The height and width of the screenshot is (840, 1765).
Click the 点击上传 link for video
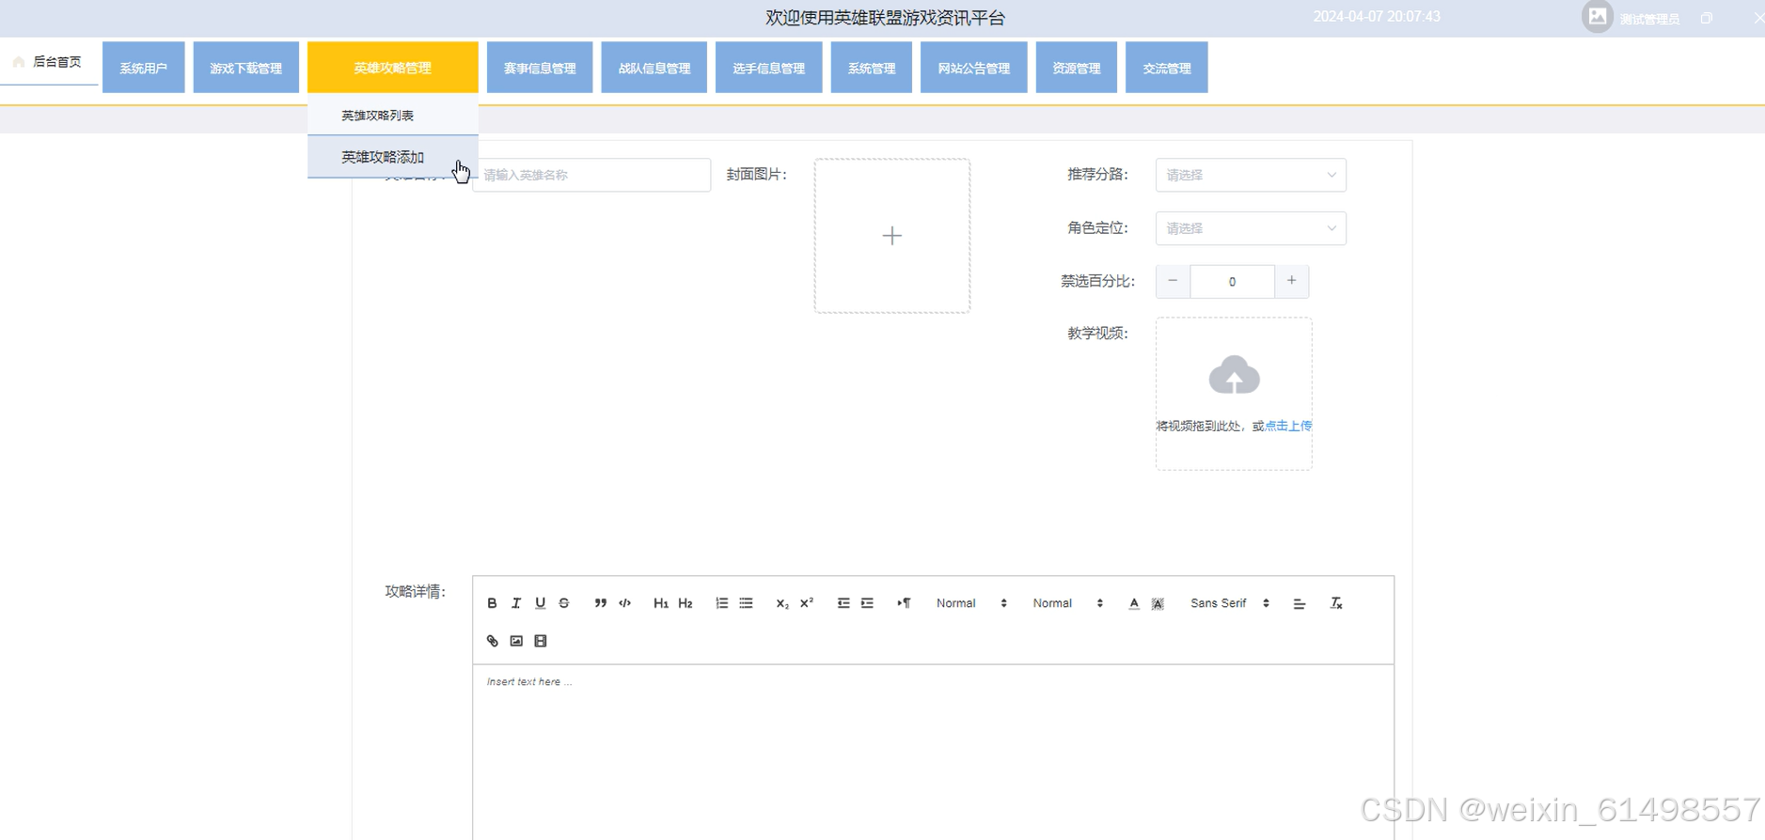(x=1288, y=426)
